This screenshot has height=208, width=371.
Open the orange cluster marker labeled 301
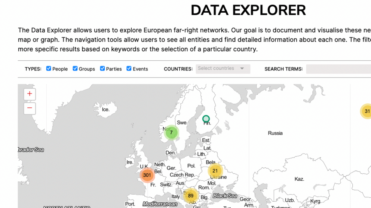pyautogui.click(x=147, y=175)
